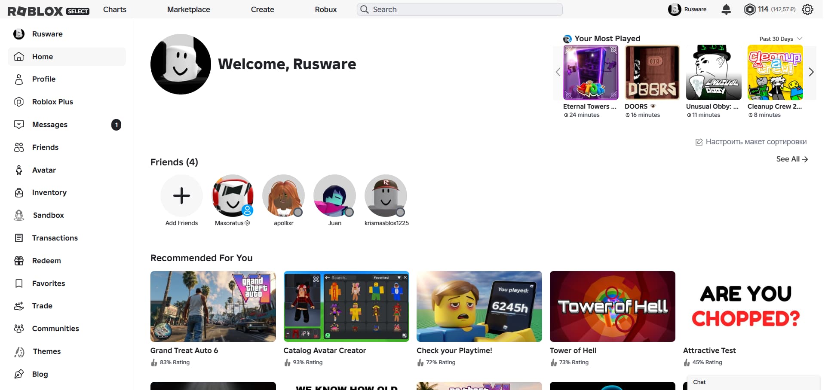Click the Sandbox icon in sidebar
The height and width of the screenshot is (390, 825).
point(19,215)
